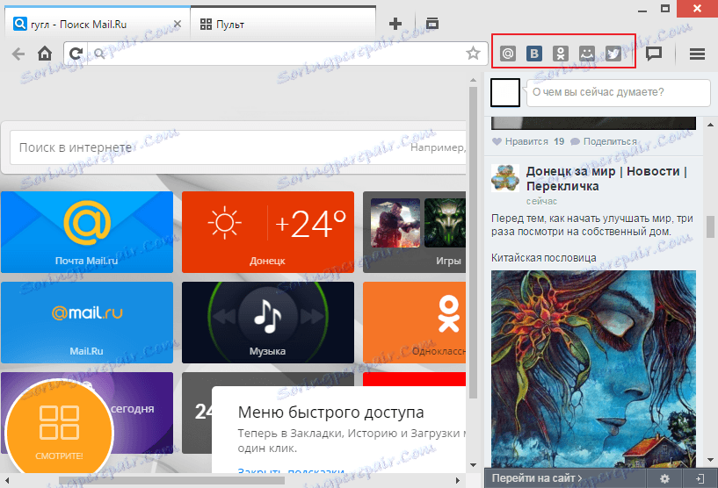Viewport: 718px width, 488px height.
Task: Go back with the back arrow
Action: (18, 54)
